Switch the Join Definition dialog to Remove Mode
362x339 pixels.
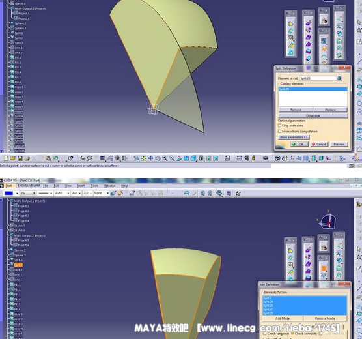[325, 319]
